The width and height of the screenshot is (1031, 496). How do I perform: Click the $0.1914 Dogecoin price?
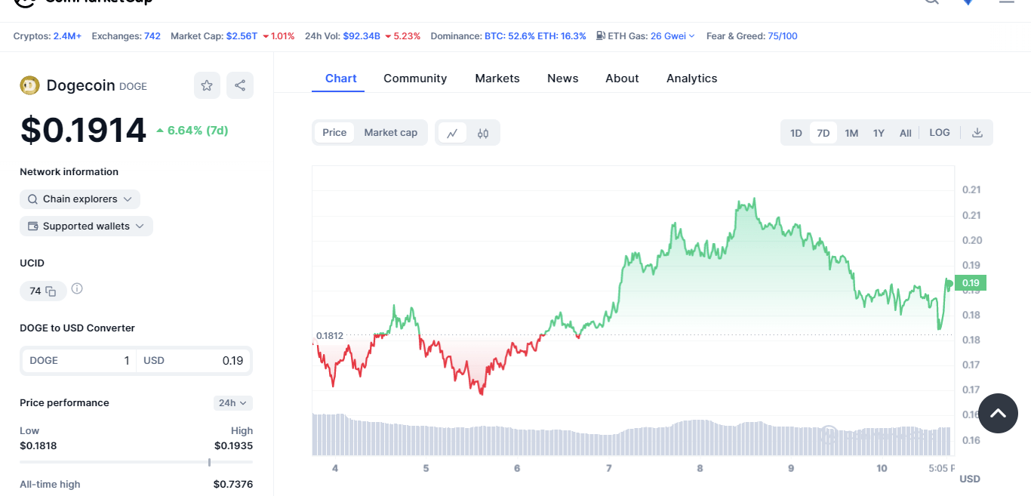83,130
